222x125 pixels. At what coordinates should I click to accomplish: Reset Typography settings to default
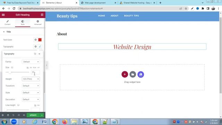coord(35,54)
